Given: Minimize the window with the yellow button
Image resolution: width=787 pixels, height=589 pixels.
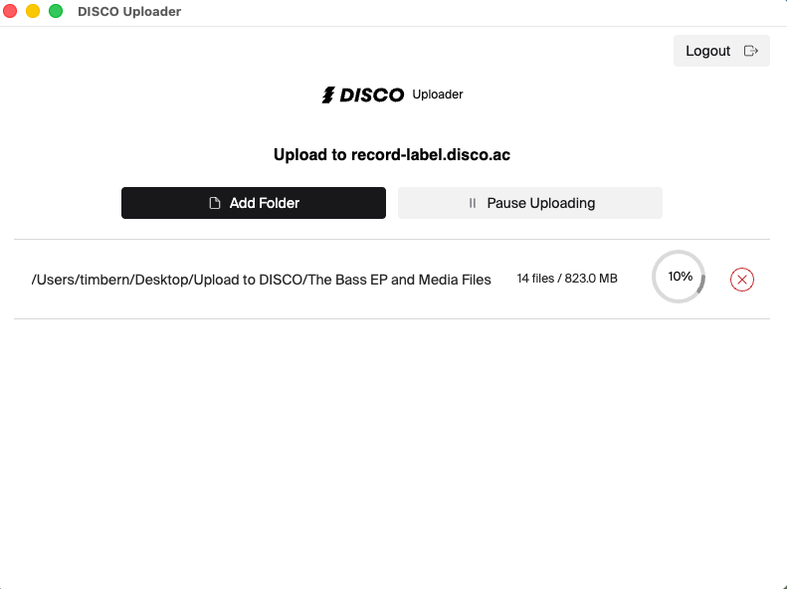Looking at the screenshot, I should click(x=33, y=11).
